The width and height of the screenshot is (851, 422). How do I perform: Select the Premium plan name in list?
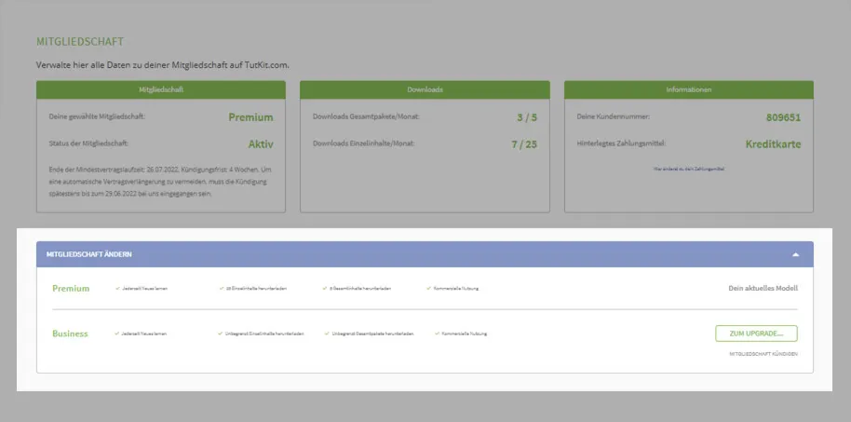[71, 289]
